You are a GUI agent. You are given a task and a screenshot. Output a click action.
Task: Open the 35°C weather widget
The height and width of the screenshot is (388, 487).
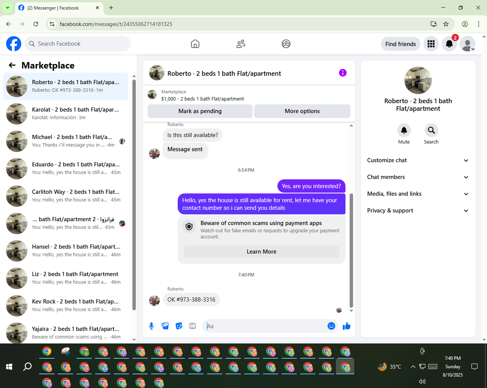pyautogui.click(x=389, y=367)
